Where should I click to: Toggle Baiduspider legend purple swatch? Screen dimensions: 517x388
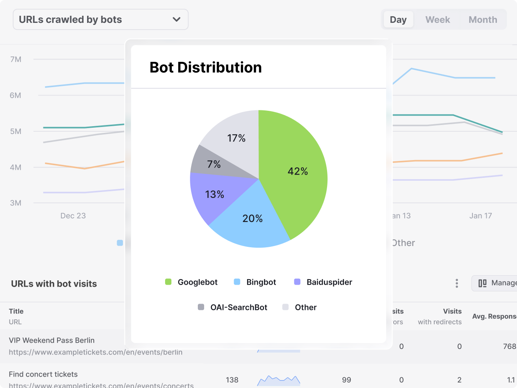coord(298,282)
